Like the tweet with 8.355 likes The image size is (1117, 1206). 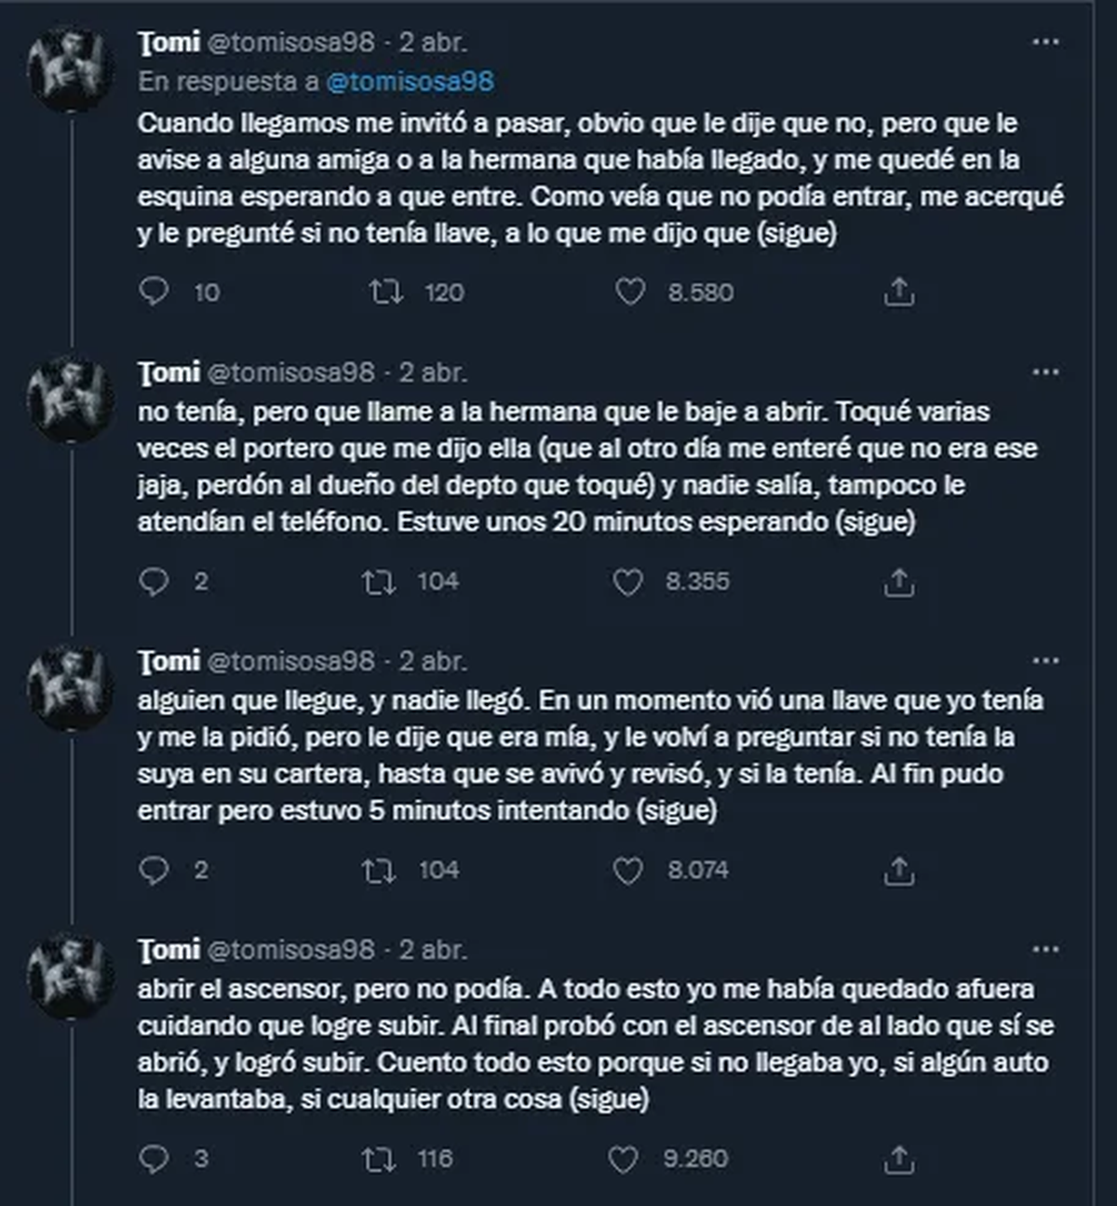[x=628, y=582]
